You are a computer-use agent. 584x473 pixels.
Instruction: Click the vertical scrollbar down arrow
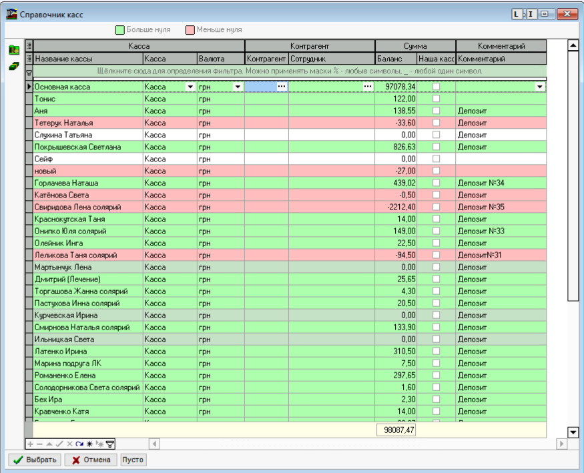click(573, 432)
